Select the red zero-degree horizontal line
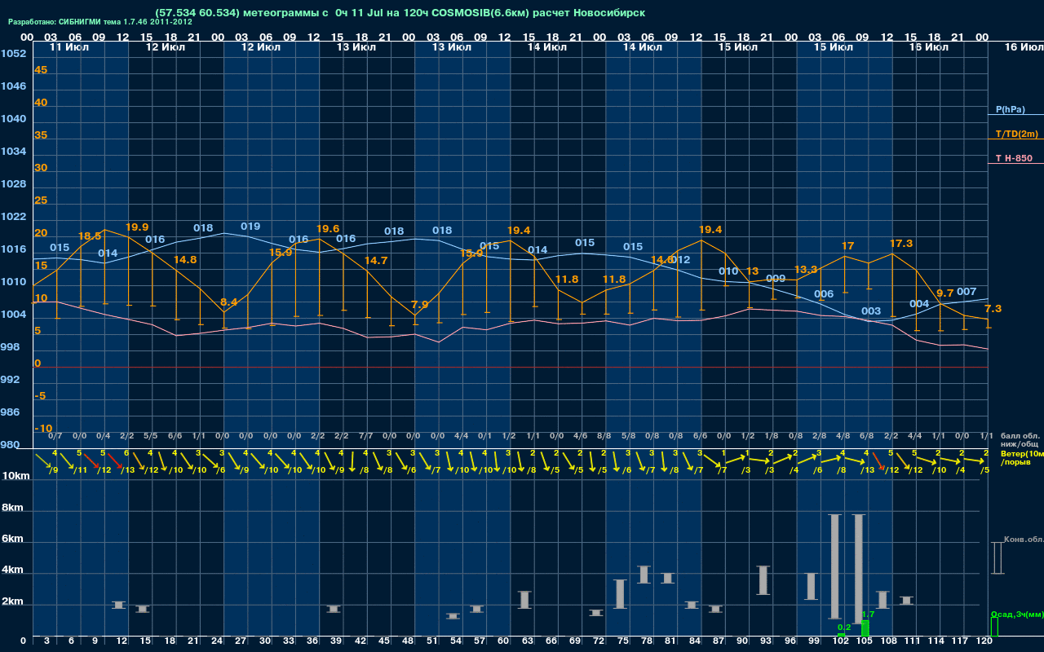The image size is (1044, 652). [510, 367]
